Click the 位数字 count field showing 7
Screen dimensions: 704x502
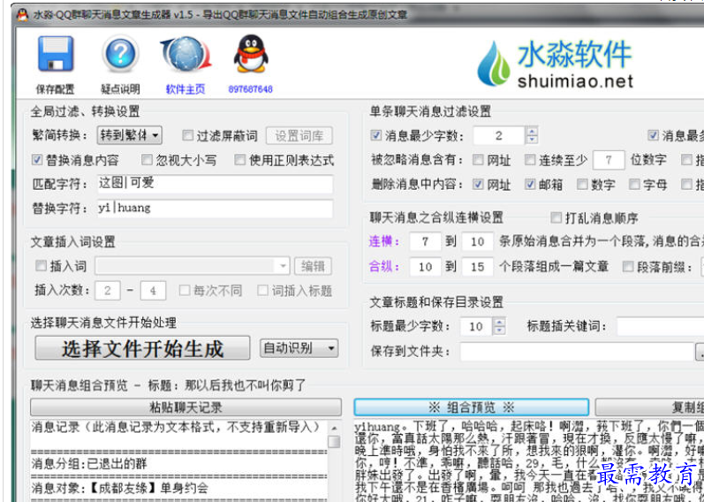coord(609,160)
